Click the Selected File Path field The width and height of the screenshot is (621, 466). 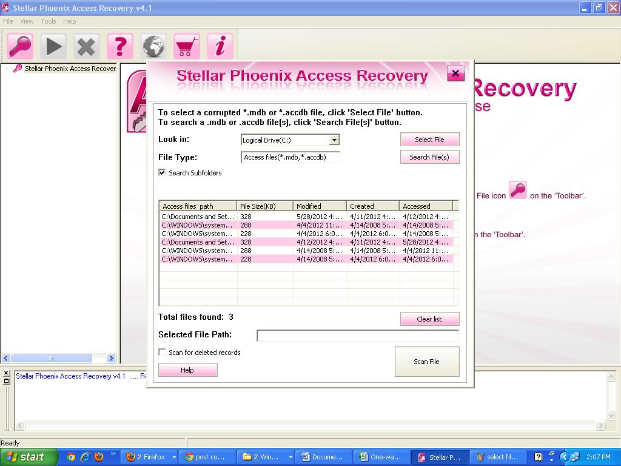click(x=358, y=335)
